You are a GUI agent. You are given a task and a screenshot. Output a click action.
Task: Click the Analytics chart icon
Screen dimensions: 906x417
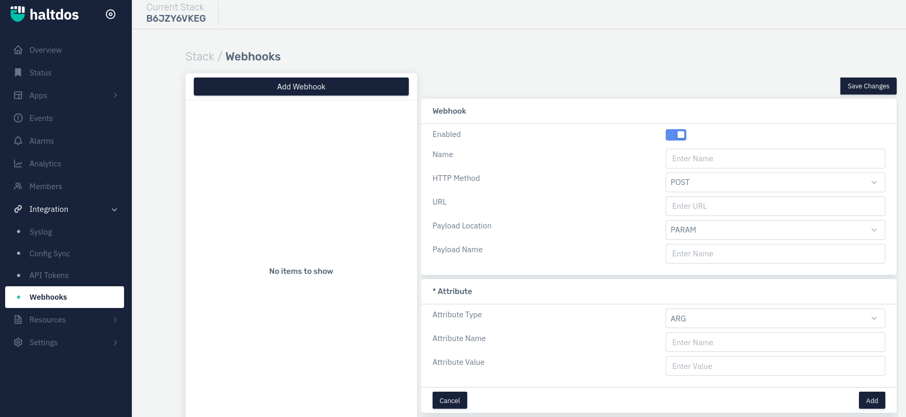[18, 164]
